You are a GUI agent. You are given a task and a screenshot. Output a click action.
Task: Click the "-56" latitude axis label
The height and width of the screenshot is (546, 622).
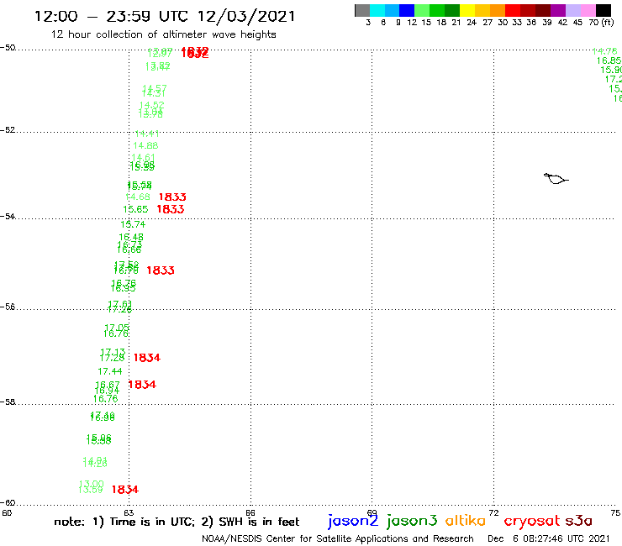(x=8, y=307)
